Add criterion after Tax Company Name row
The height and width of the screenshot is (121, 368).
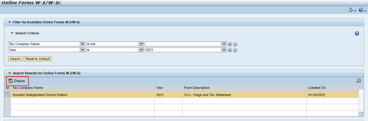pos(230,44)
